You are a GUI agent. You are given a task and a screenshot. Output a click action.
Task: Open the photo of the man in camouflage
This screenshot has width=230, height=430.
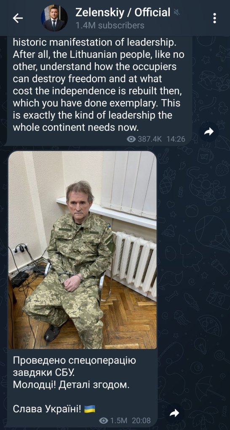(x=83, y=250)
